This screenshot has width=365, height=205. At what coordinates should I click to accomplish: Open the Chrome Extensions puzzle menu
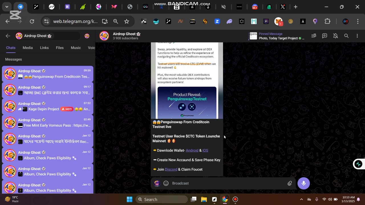(x=327, y=21)
